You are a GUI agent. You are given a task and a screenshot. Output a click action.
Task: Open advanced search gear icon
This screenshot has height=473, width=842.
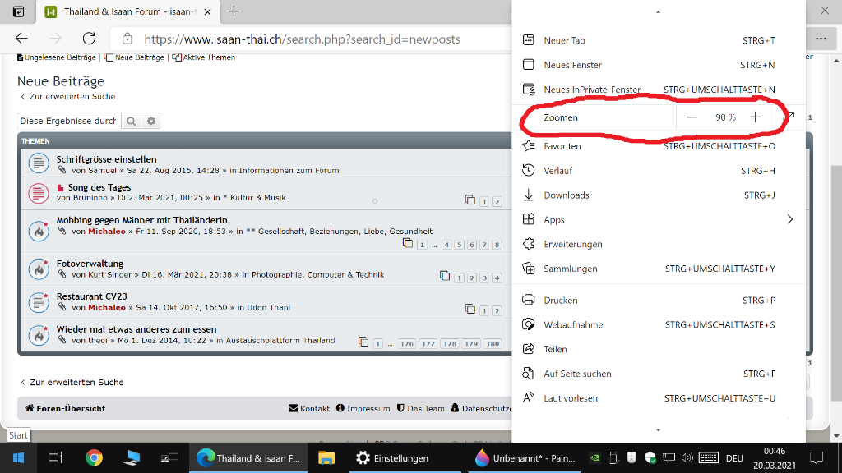151,122
